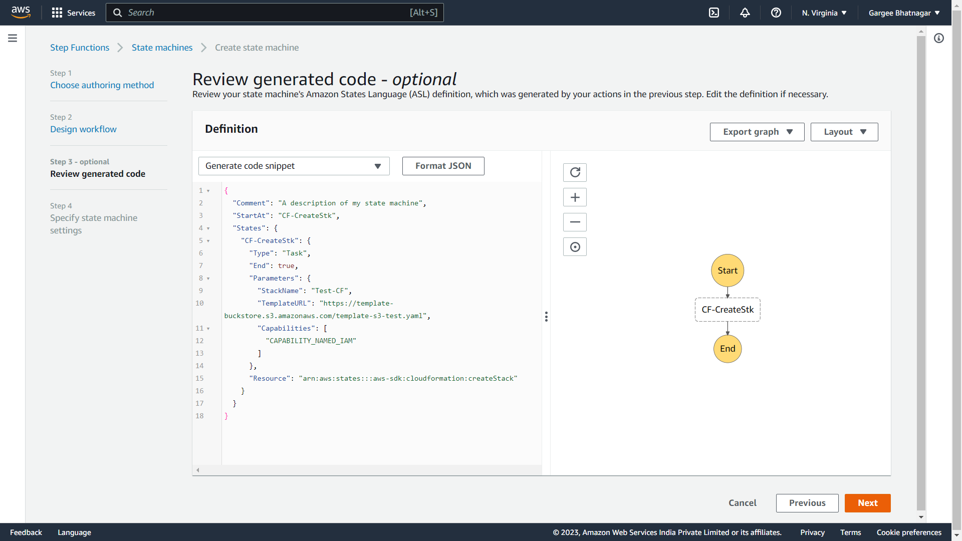Expand the Export graph dropdown
The image size is (962, 541).
pos(757,132)
